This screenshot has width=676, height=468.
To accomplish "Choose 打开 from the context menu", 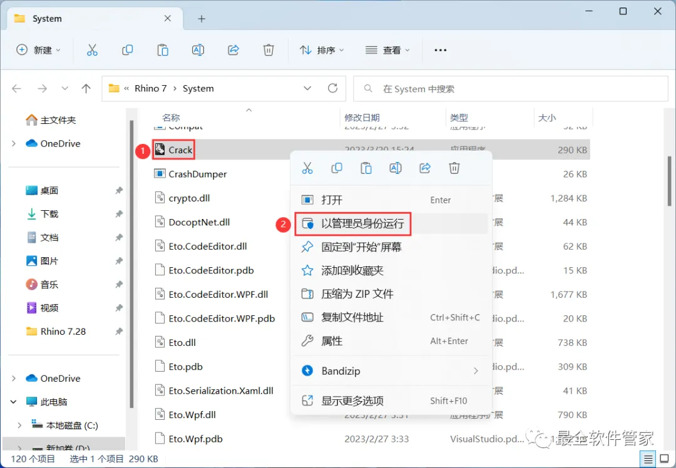I will 390,200.
